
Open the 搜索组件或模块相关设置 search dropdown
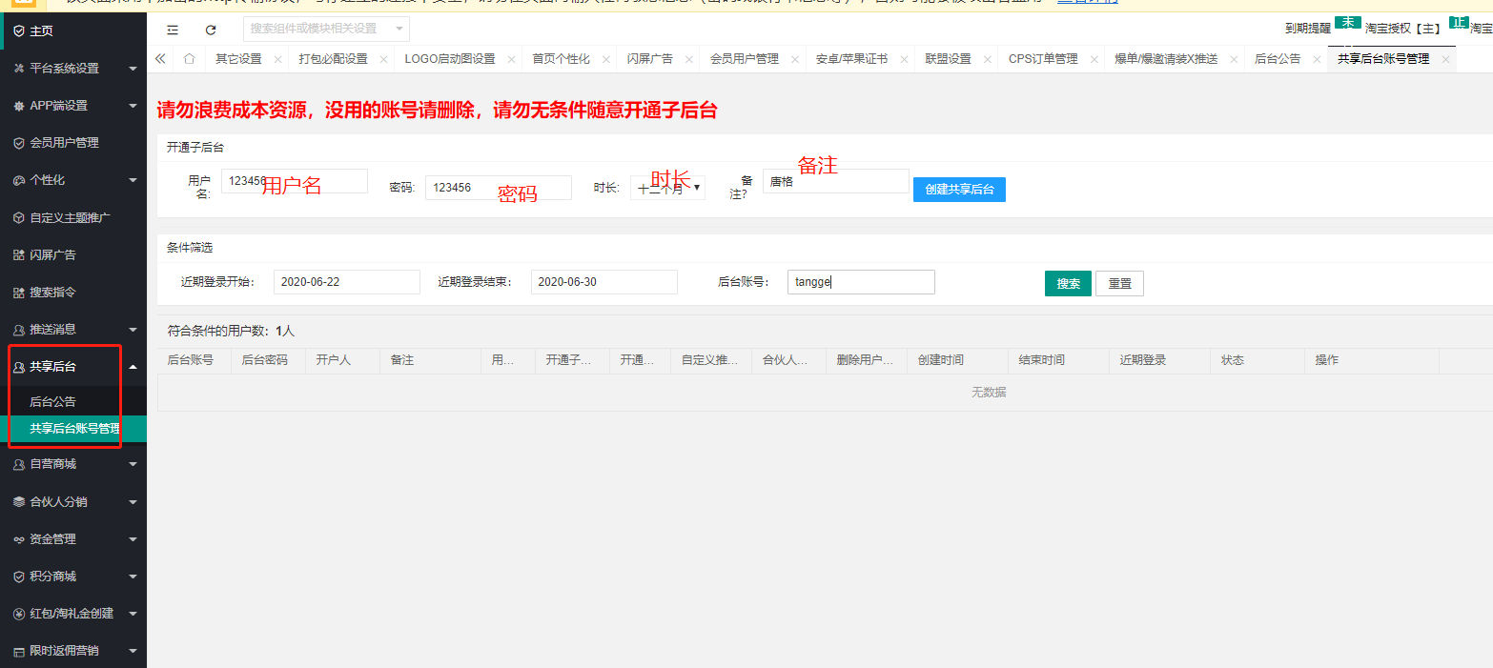click(x=327, y=29)
